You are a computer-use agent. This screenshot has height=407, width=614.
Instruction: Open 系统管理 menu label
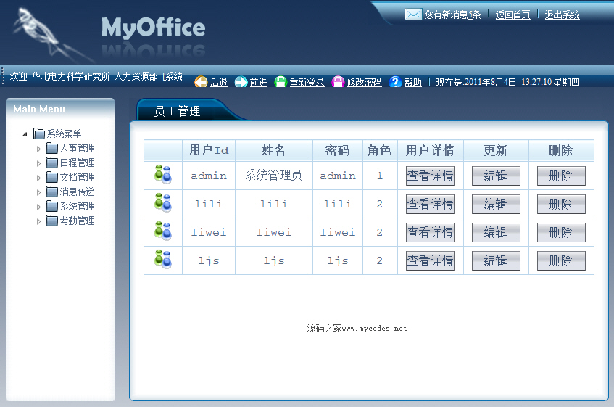click(x=77, y=206)
